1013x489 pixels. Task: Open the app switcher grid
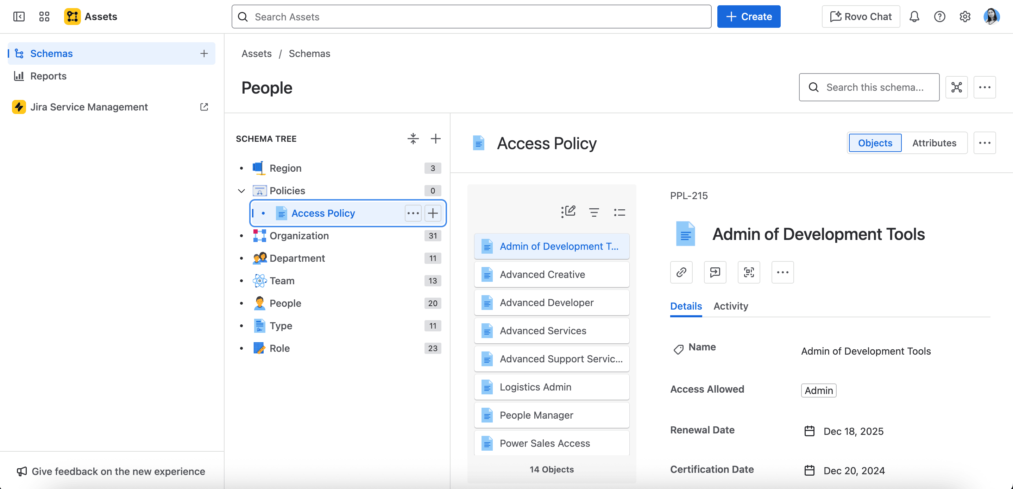(44, 17)
